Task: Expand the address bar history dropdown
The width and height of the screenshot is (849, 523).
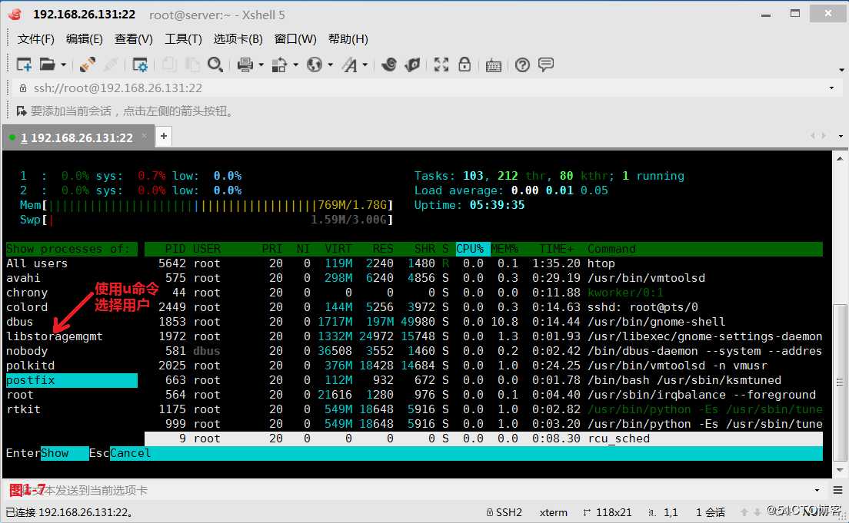Action: pos(831,88)
